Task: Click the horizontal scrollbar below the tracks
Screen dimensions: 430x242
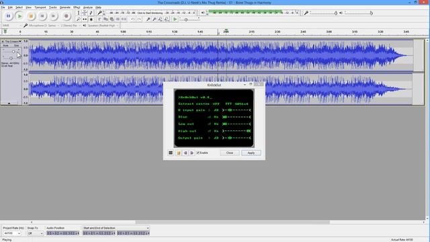Action: [232, 223]
